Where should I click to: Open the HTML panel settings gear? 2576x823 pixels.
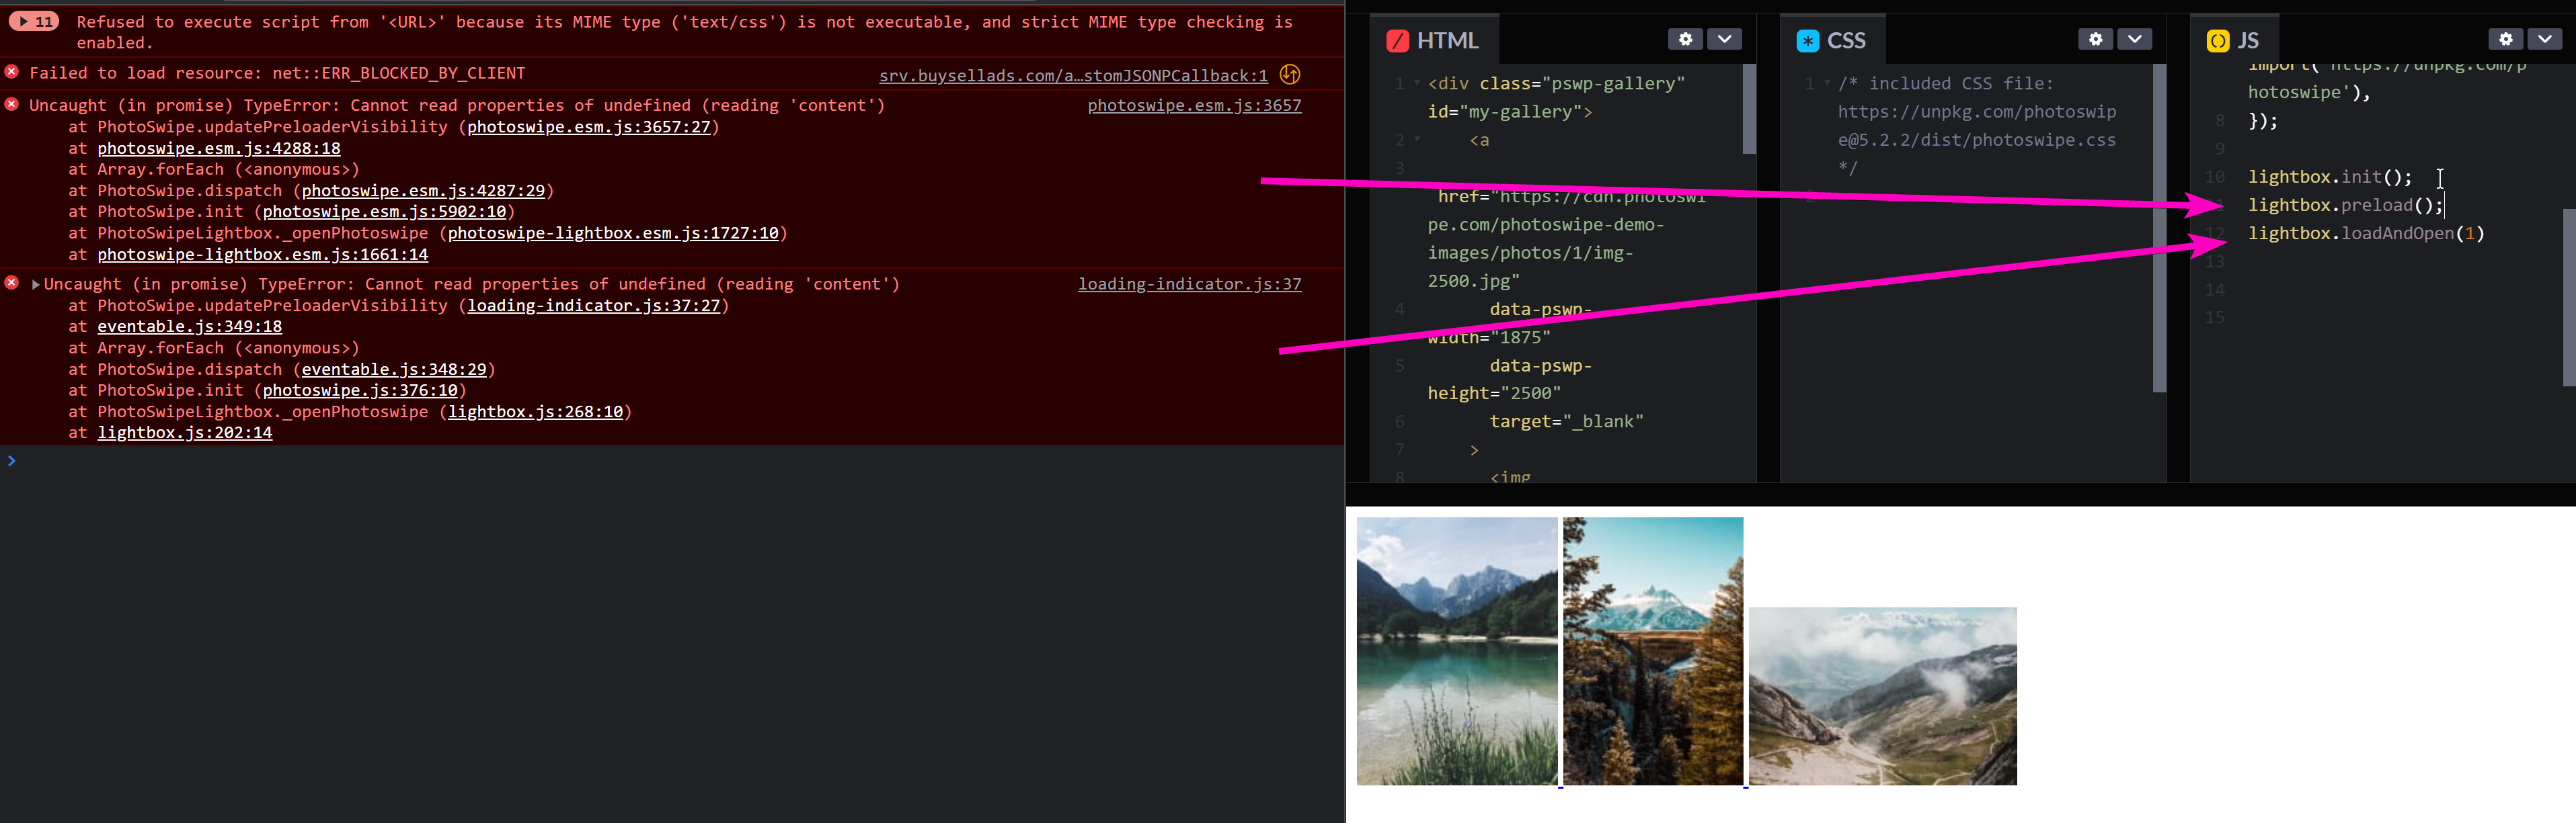[1686, 39]
